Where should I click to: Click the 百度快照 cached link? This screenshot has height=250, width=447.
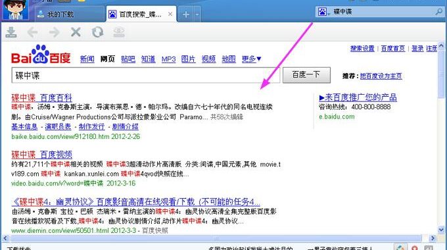pos(154,230)
